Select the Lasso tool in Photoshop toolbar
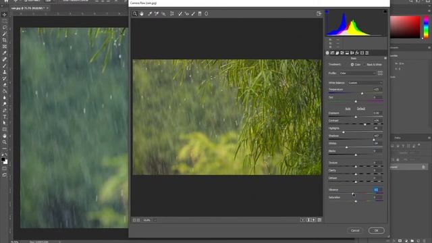This screenshot has height=243, width=432. point(5,27)
